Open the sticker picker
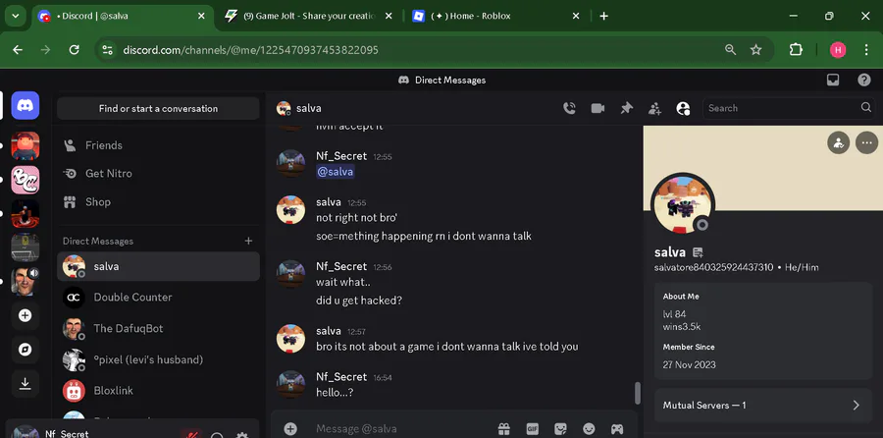This screenshot has width=883, height=438. [560, 429]
